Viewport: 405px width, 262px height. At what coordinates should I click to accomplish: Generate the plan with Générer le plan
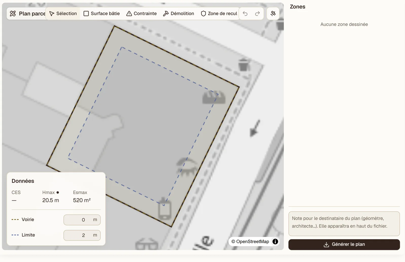(x=344, y=245)
